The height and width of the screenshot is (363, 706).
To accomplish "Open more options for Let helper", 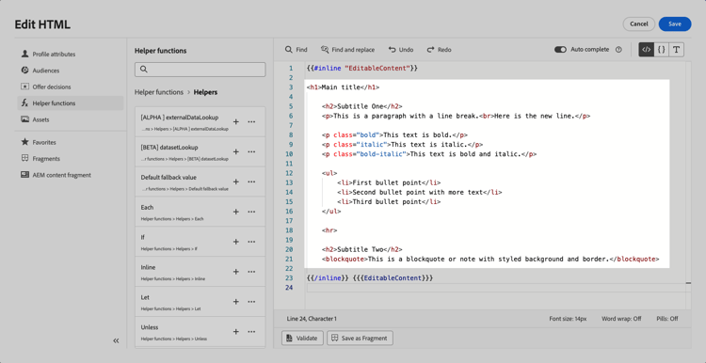I will tap(251, 302).
